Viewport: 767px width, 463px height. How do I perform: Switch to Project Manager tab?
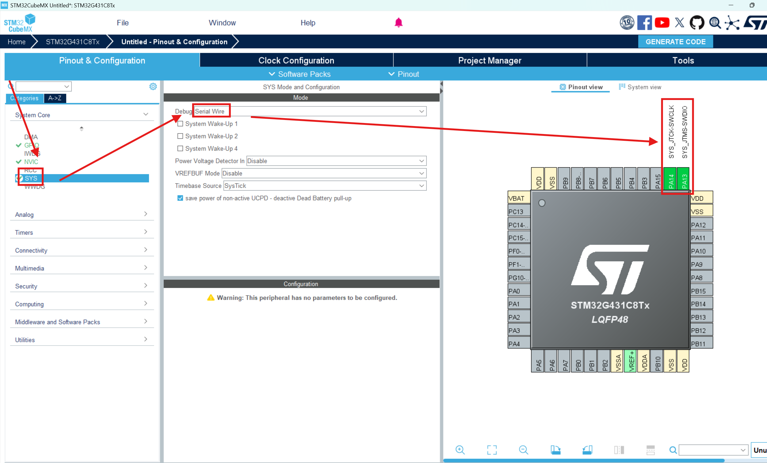490,60
